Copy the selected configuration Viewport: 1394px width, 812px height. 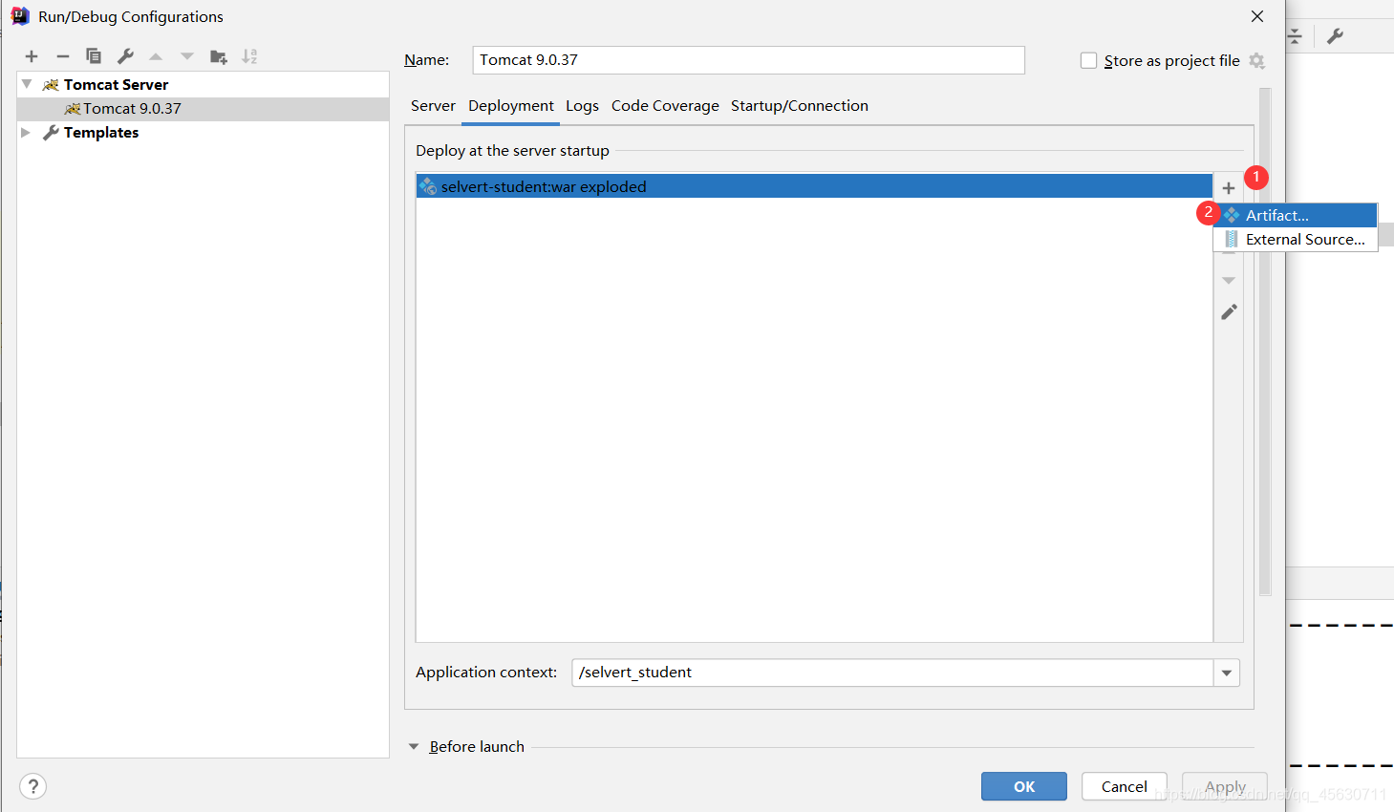(94, 56)
